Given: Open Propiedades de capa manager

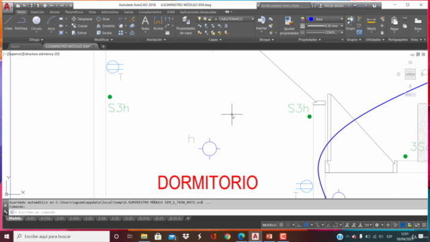Looking at the screenshot, I should pos(185,26).
